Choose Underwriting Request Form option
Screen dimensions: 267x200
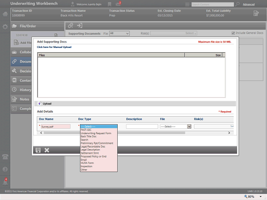[x=99, y=133]
